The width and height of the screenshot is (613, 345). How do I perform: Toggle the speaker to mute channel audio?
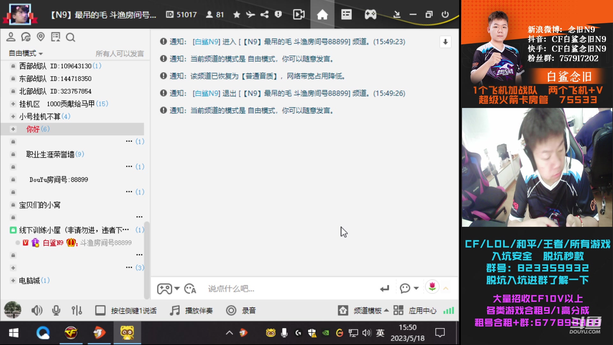[37, 310]
